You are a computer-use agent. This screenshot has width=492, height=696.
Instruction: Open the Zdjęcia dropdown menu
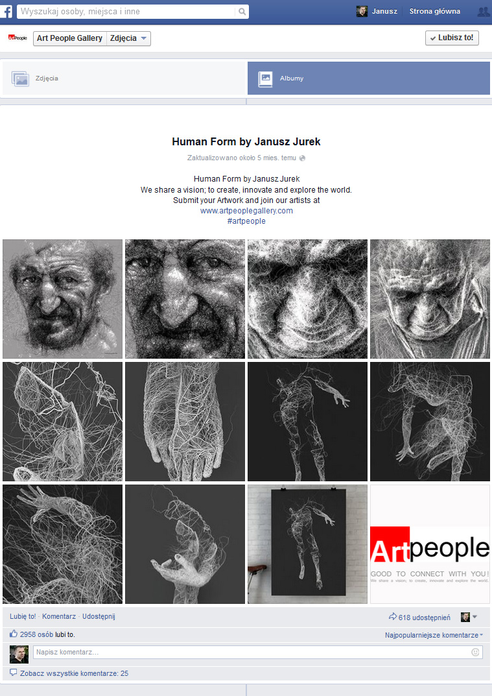[x=128, y=39]
